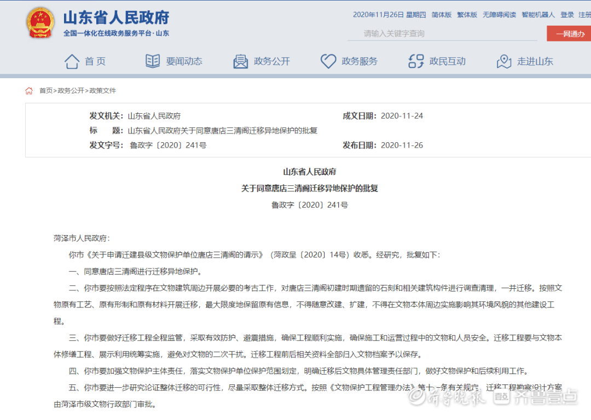Click the breadcrumb home icon
The height and width of the screenshot is (420, 591).
pyautogui.click(x=29, y=91)
